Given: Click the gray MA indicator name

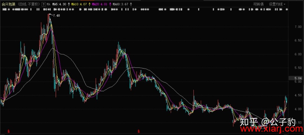Looking at the screenshot, I should [48, 4].
